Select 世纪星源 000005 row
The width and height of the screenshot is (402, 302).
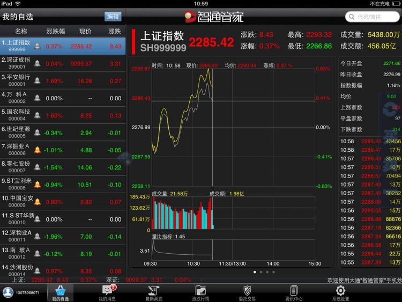click(63, 132)
